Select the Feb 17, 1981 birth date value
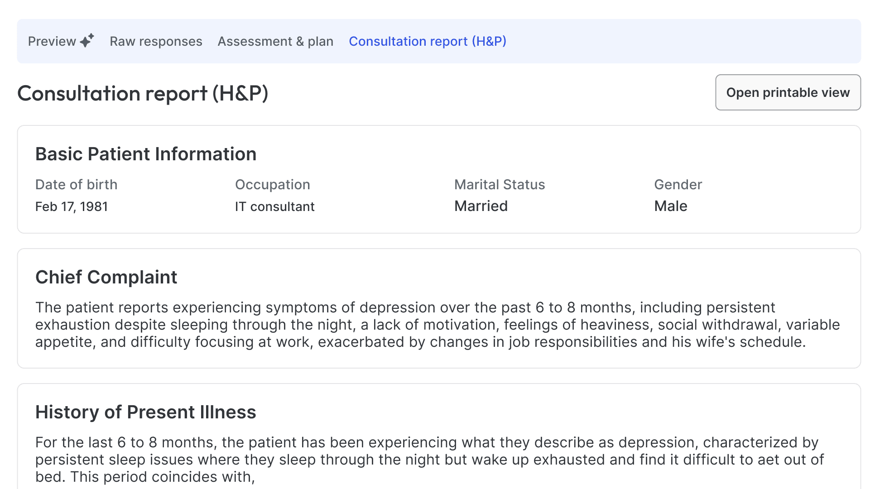This screenshot has width=875, height=489. tap(72, 206)
